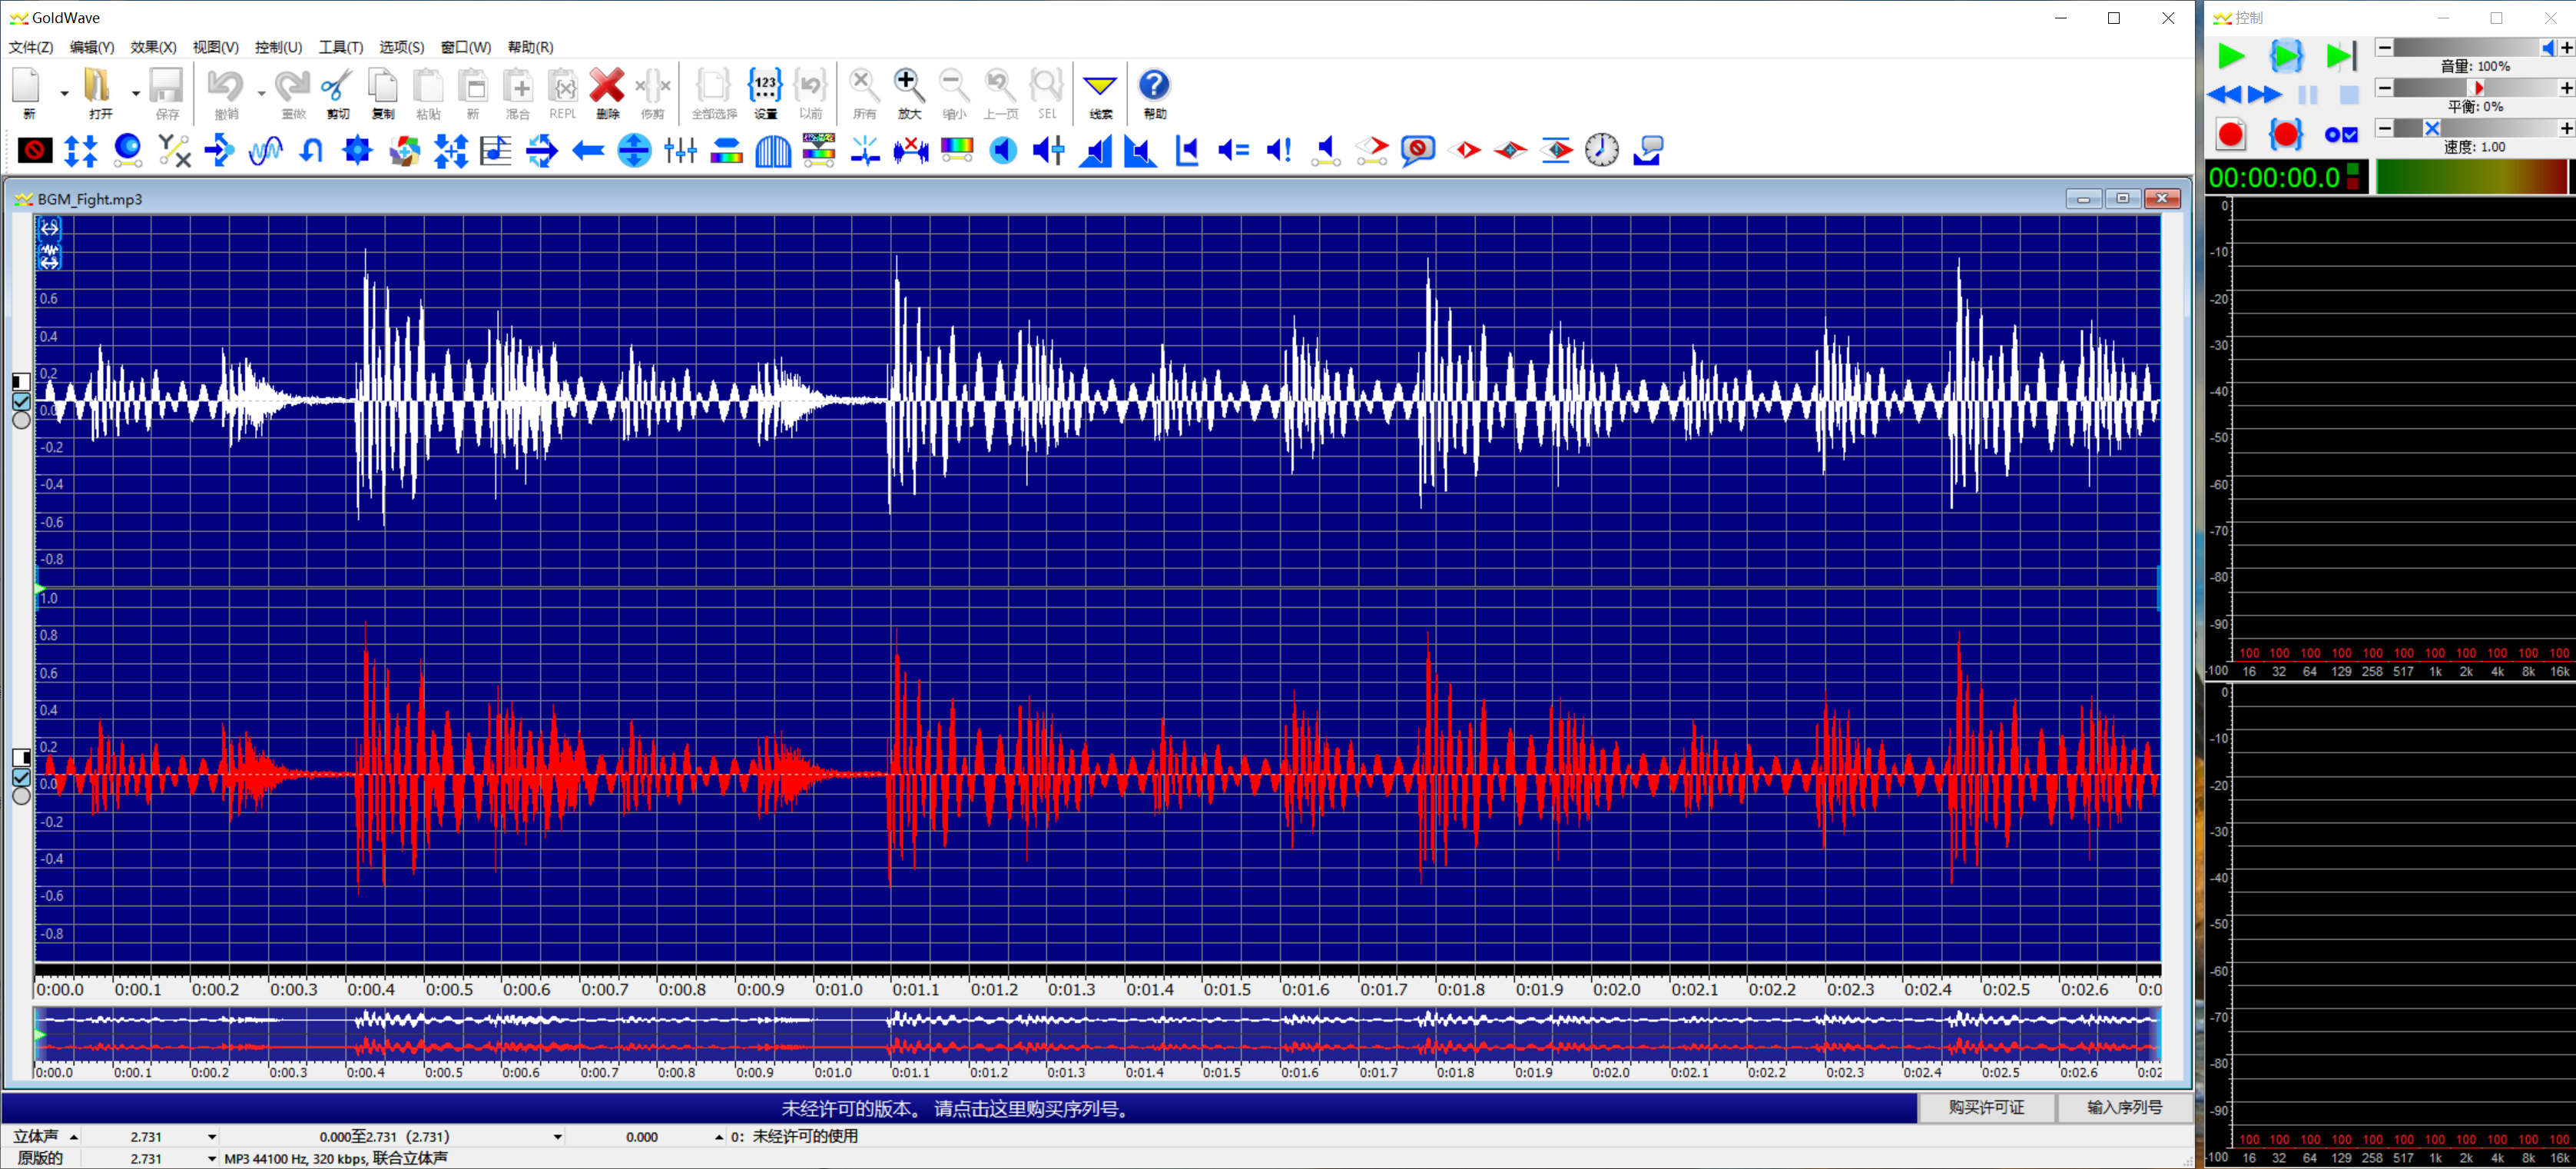Open the 编辑(Y) menu
Viewport: 2576px width, 1169px height.
point(91,47)
